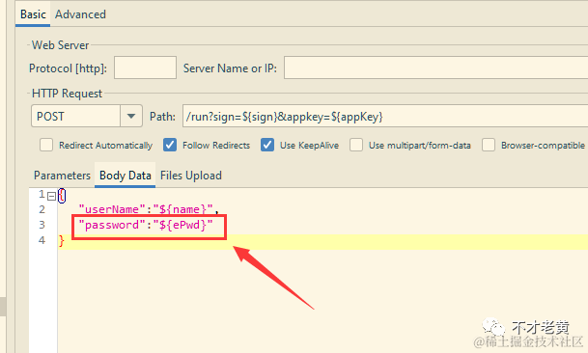Click the Protocol [http] input field
Viewport: 588px width, 353px height.
pyautogui.click(x=145, y=68)
